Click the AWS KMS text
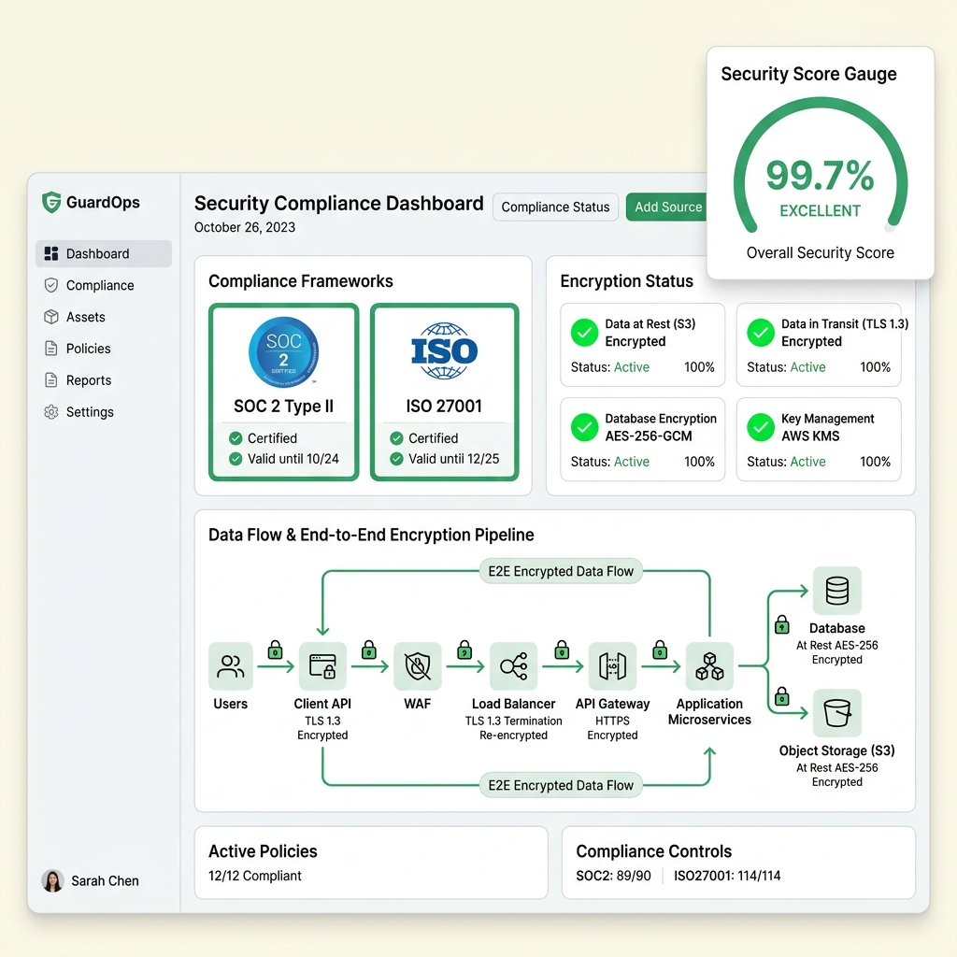This screenshot has height=957, width=957. (x=810, y=436)
